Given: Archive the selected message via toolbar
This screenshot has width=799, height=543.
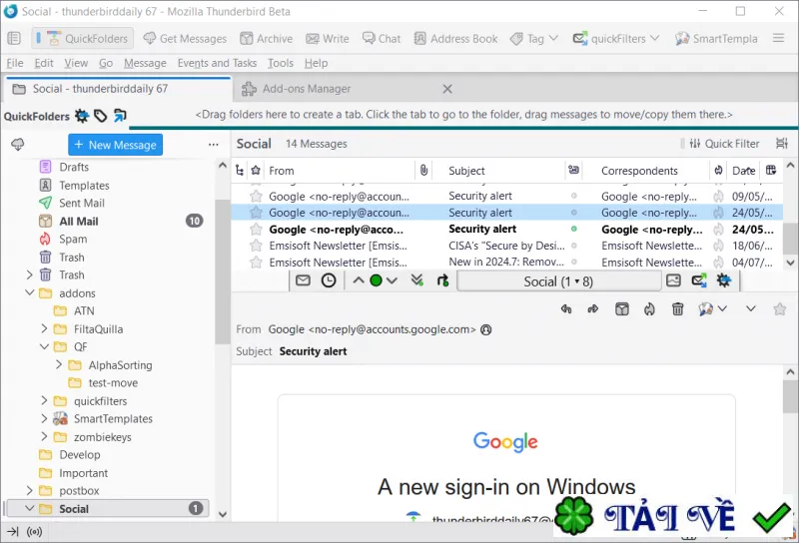Looking at the screenshot, I should (x=266, y=39).
